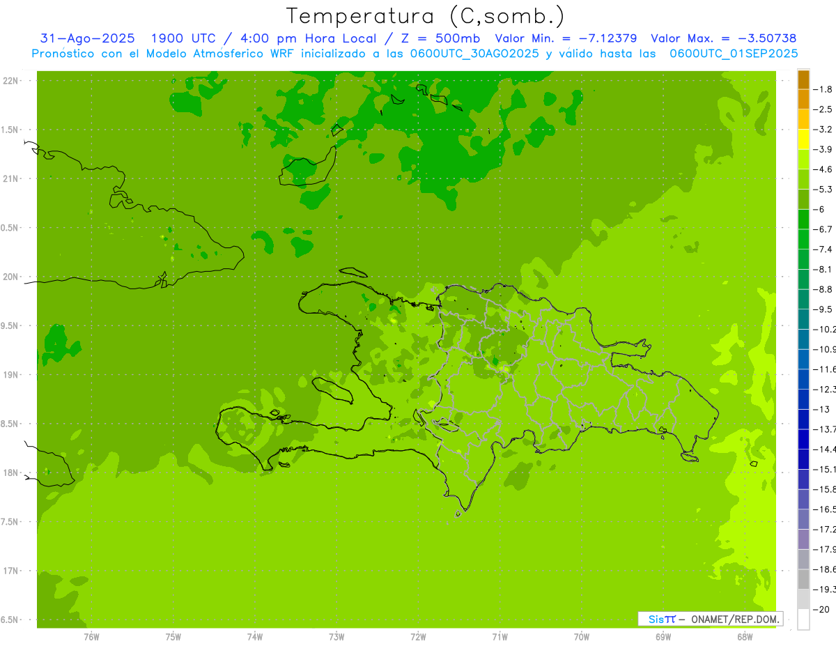Viewport: 836px width, 646px height.
Task: Pick the white swatch below -20
Action: (x=803, y=620)
